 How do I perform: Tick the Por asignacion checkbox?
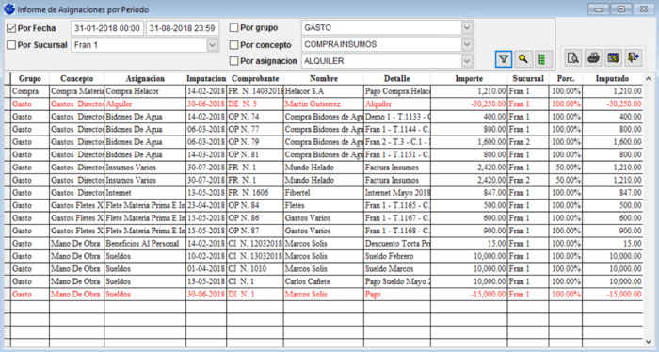[234, 61]
